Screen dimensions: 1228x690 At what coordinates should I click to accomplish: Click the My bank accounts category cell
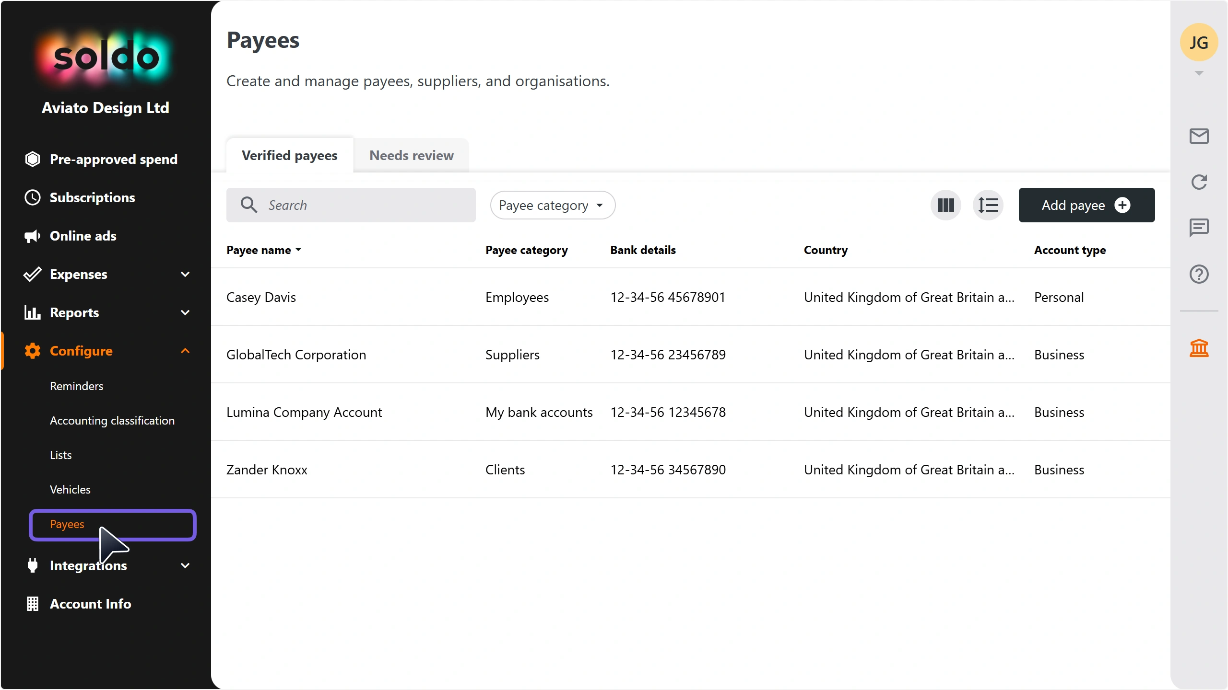click(x=539, y=412)
